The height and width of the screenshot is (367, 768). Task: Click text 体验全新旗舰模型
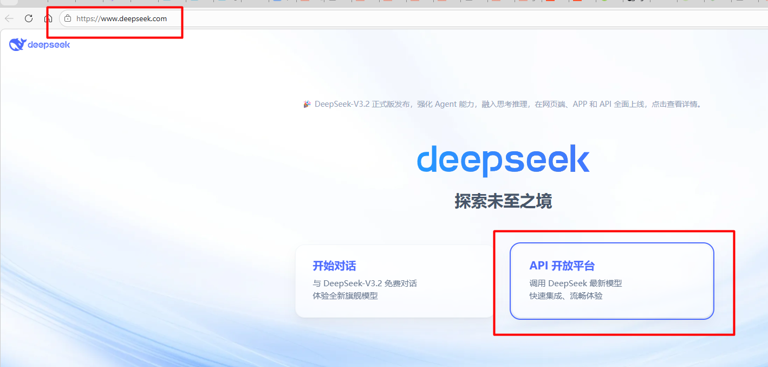coord(345,296)
